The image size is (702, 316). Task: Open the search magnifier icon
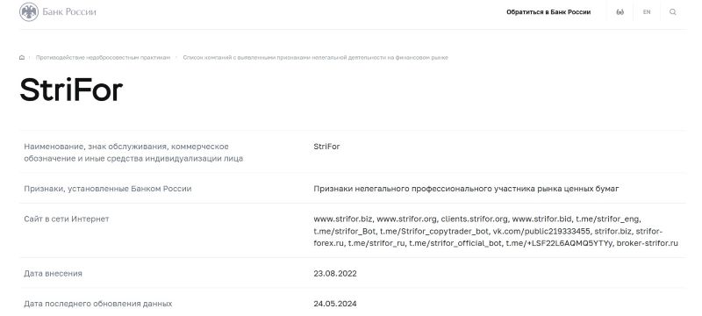point(672,12)
